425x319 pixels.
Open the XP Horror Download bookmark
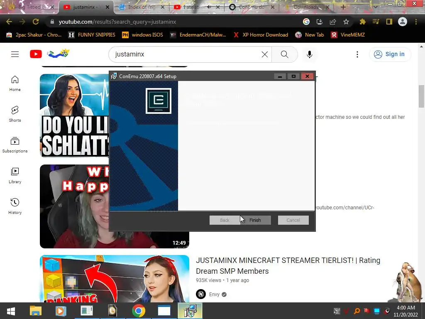click(261, 35)
